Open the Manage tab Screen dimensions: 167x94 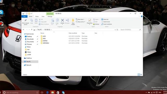(x=50, y=16)
